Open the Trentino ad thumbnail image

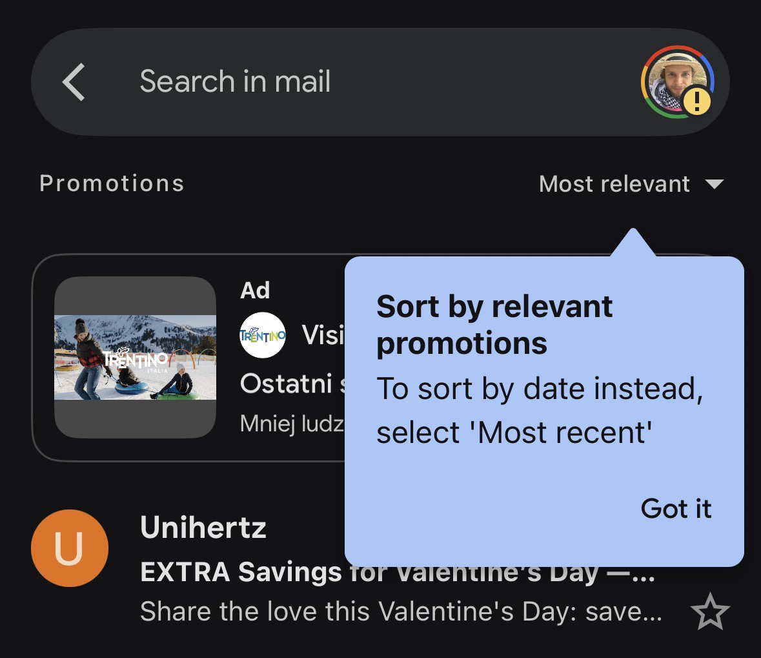click(x=135, y=357)
